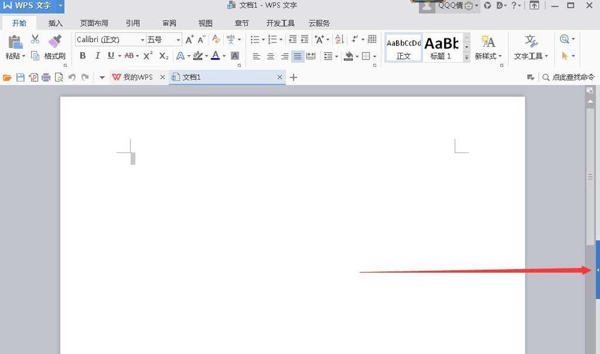Open the 云服务 ribbon tab
Image resolution: width=600 pixels, height=354 pixels.
click(x=319, y=23)
